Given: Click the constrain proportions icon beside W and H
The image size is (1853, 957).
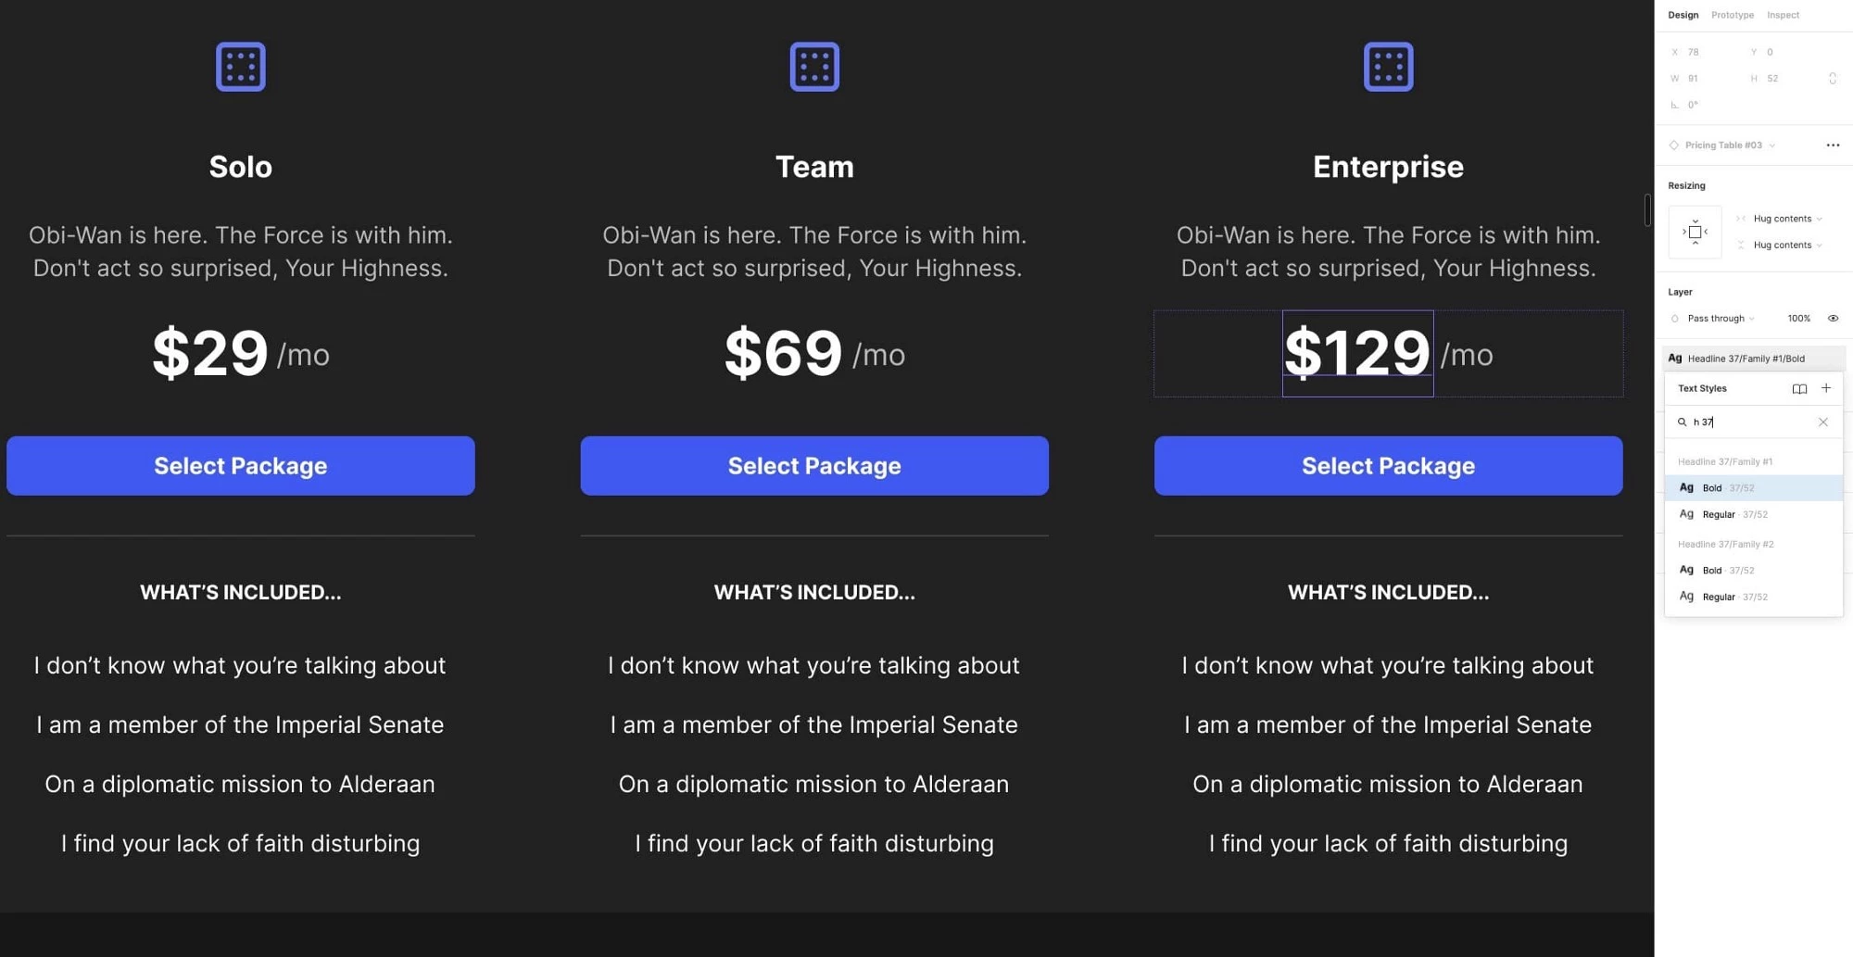Looking at the screenshot, I should (1834, 78).
